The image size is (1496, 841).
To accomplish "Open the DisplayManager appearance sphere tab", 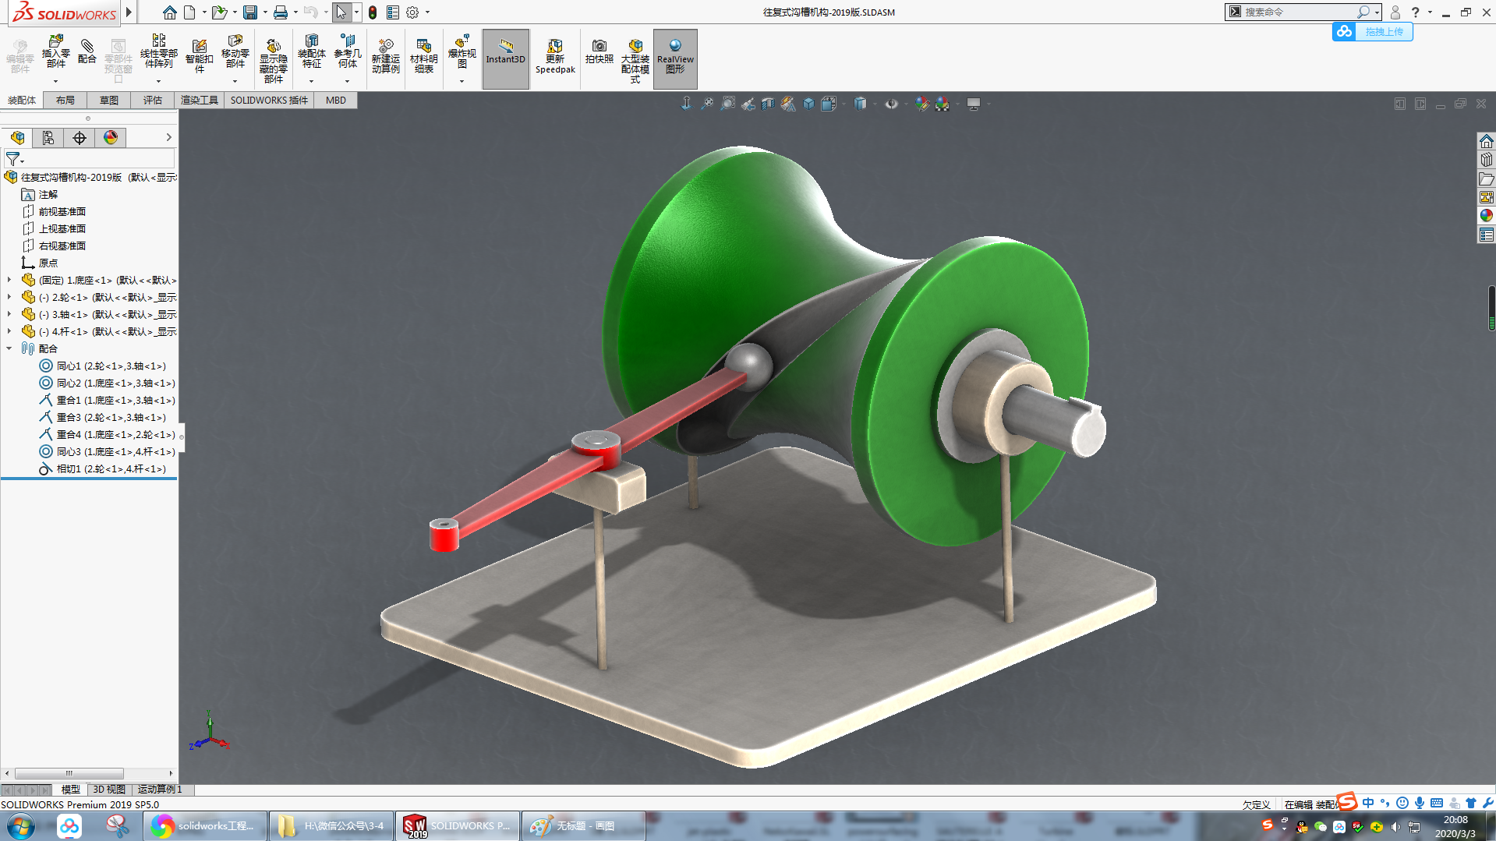I will pyautogui.click(x=111, y=138).
